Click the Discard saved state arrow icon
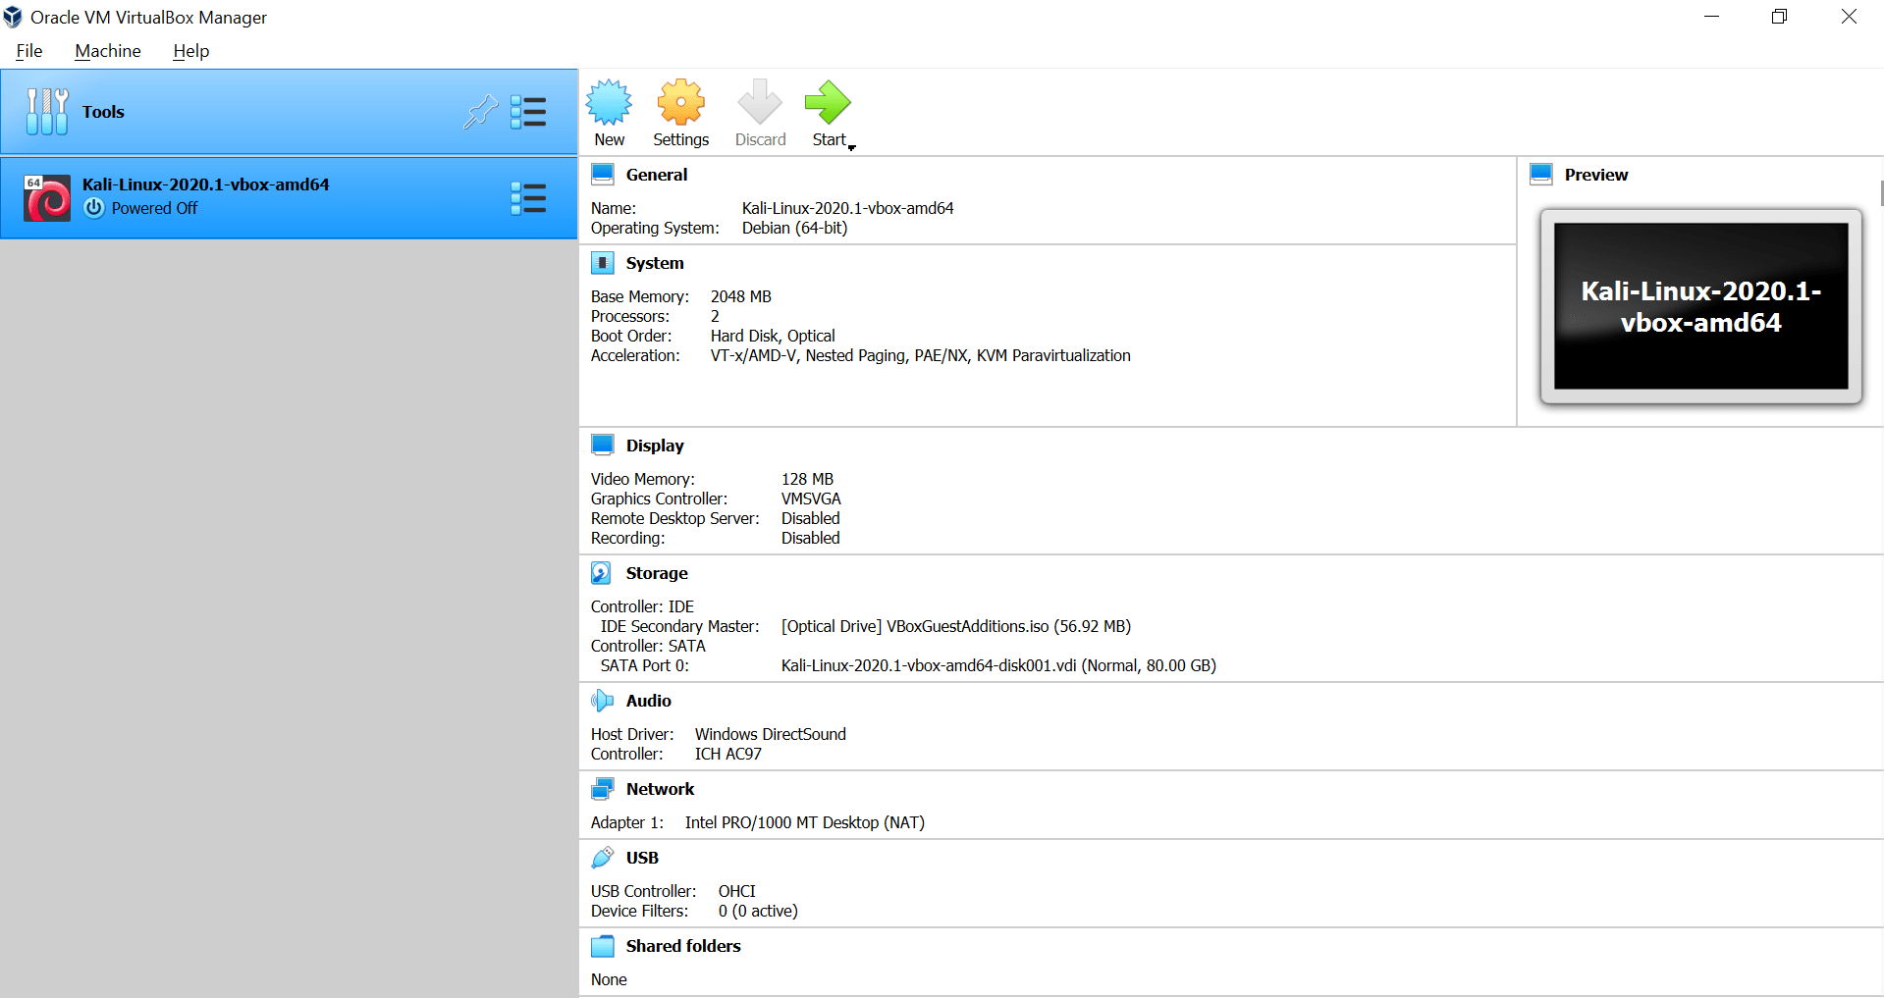The image size is (1884, 998). (760, 102)
